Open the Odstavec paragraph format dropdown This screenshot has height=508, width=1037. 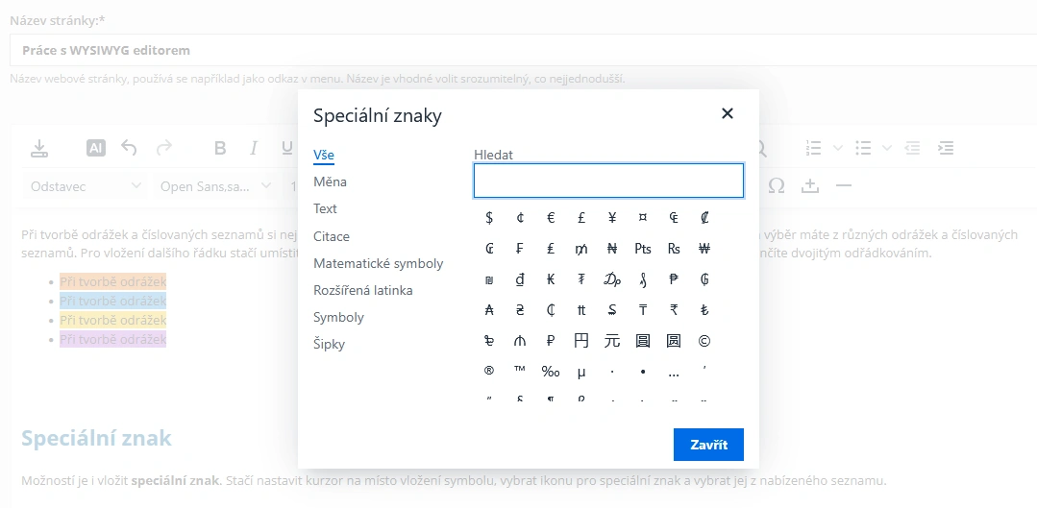coord(86,186)
